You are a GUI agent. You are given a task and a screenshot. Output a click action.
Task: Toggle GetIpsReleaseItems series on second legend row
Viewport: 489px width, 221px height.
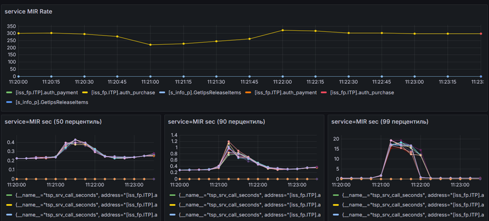[52, 102]
